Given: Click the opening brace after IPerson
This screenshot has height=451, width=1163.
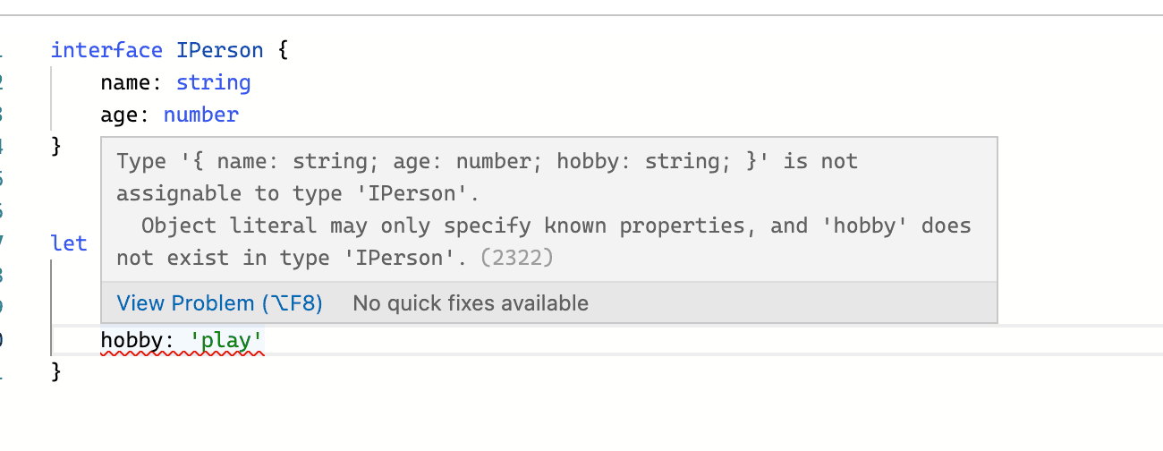Looking at the screenshot, I should click(x=283, y=50).
